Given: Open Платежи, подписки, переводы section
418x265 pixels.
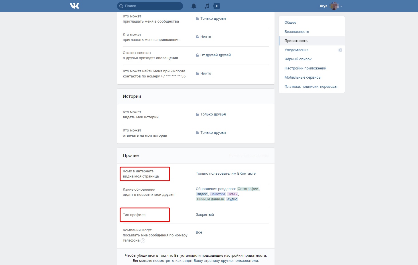Looking at the screenshot, I should 312,87.
